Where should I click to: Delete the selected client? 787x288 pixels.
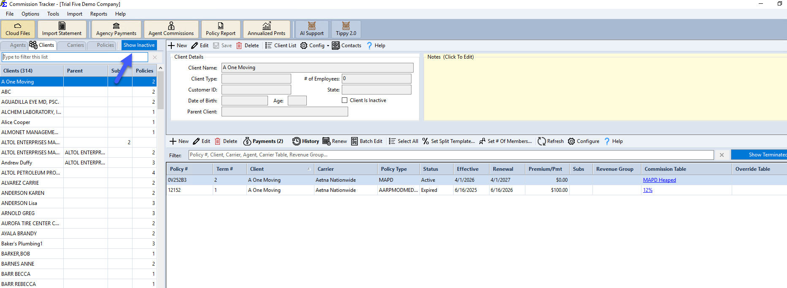point(247,46)
